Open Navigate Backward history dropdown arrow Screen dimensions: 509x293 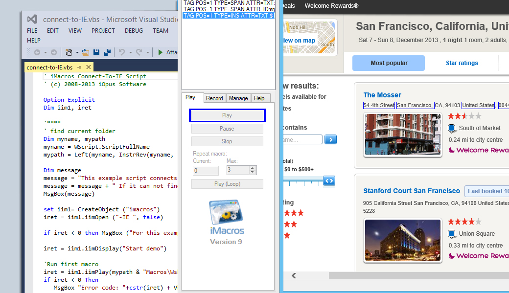(x=46, y=52)
